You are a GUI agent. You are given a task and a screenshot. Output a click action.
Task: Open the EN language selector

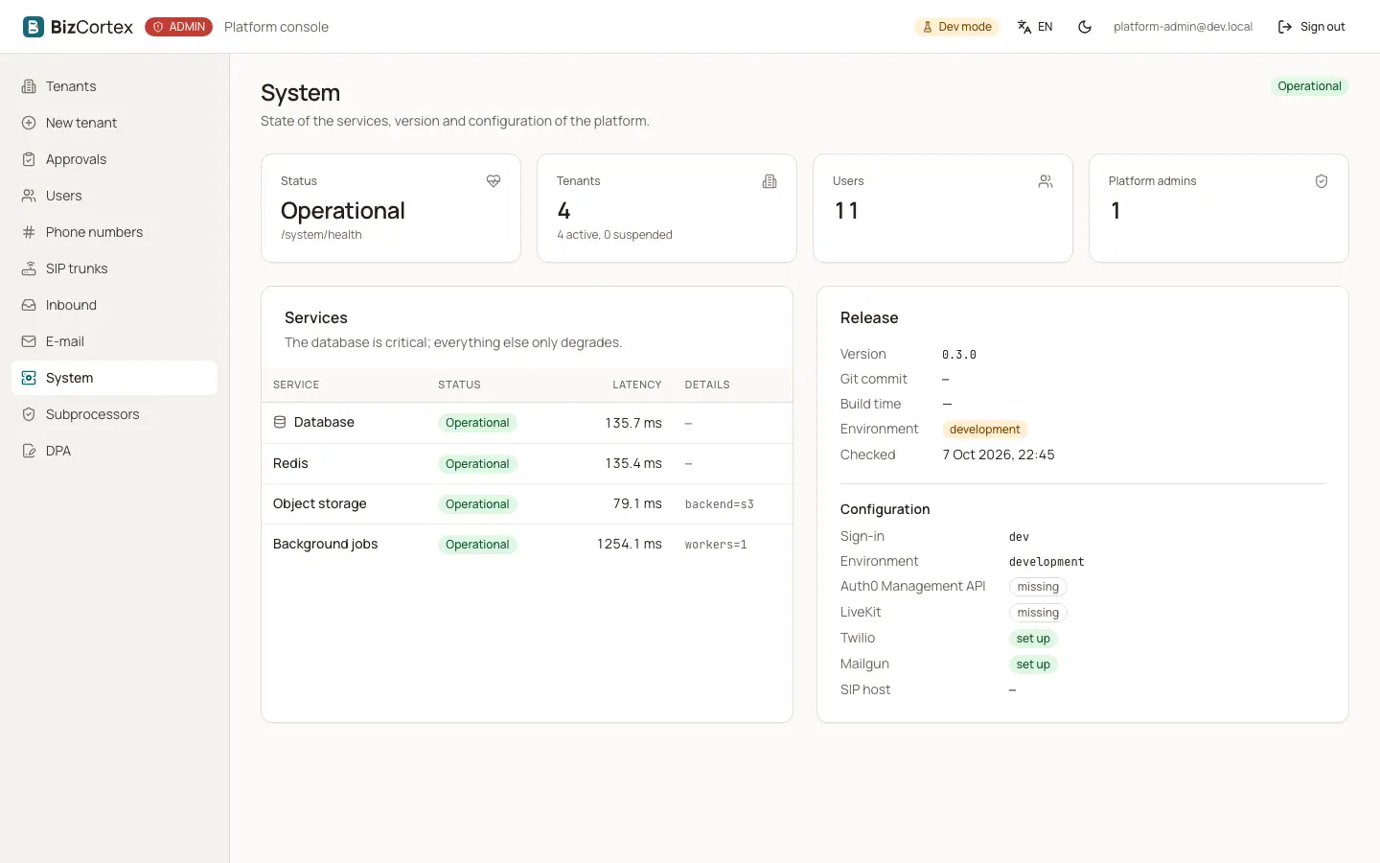point(1035,27)
